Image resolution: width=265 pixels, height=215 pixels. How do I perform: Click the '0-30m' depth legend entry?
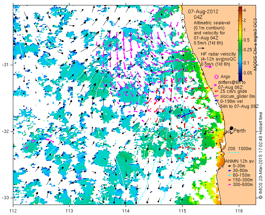pyautogui.click(x=239, y=166)
